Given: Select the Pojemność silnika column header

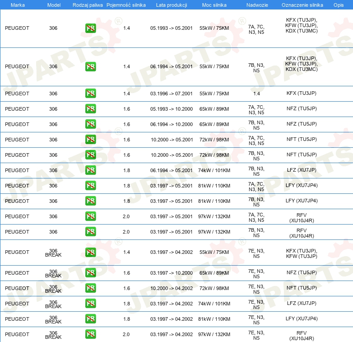Looking at the screenshot, I should pos(126,5).
